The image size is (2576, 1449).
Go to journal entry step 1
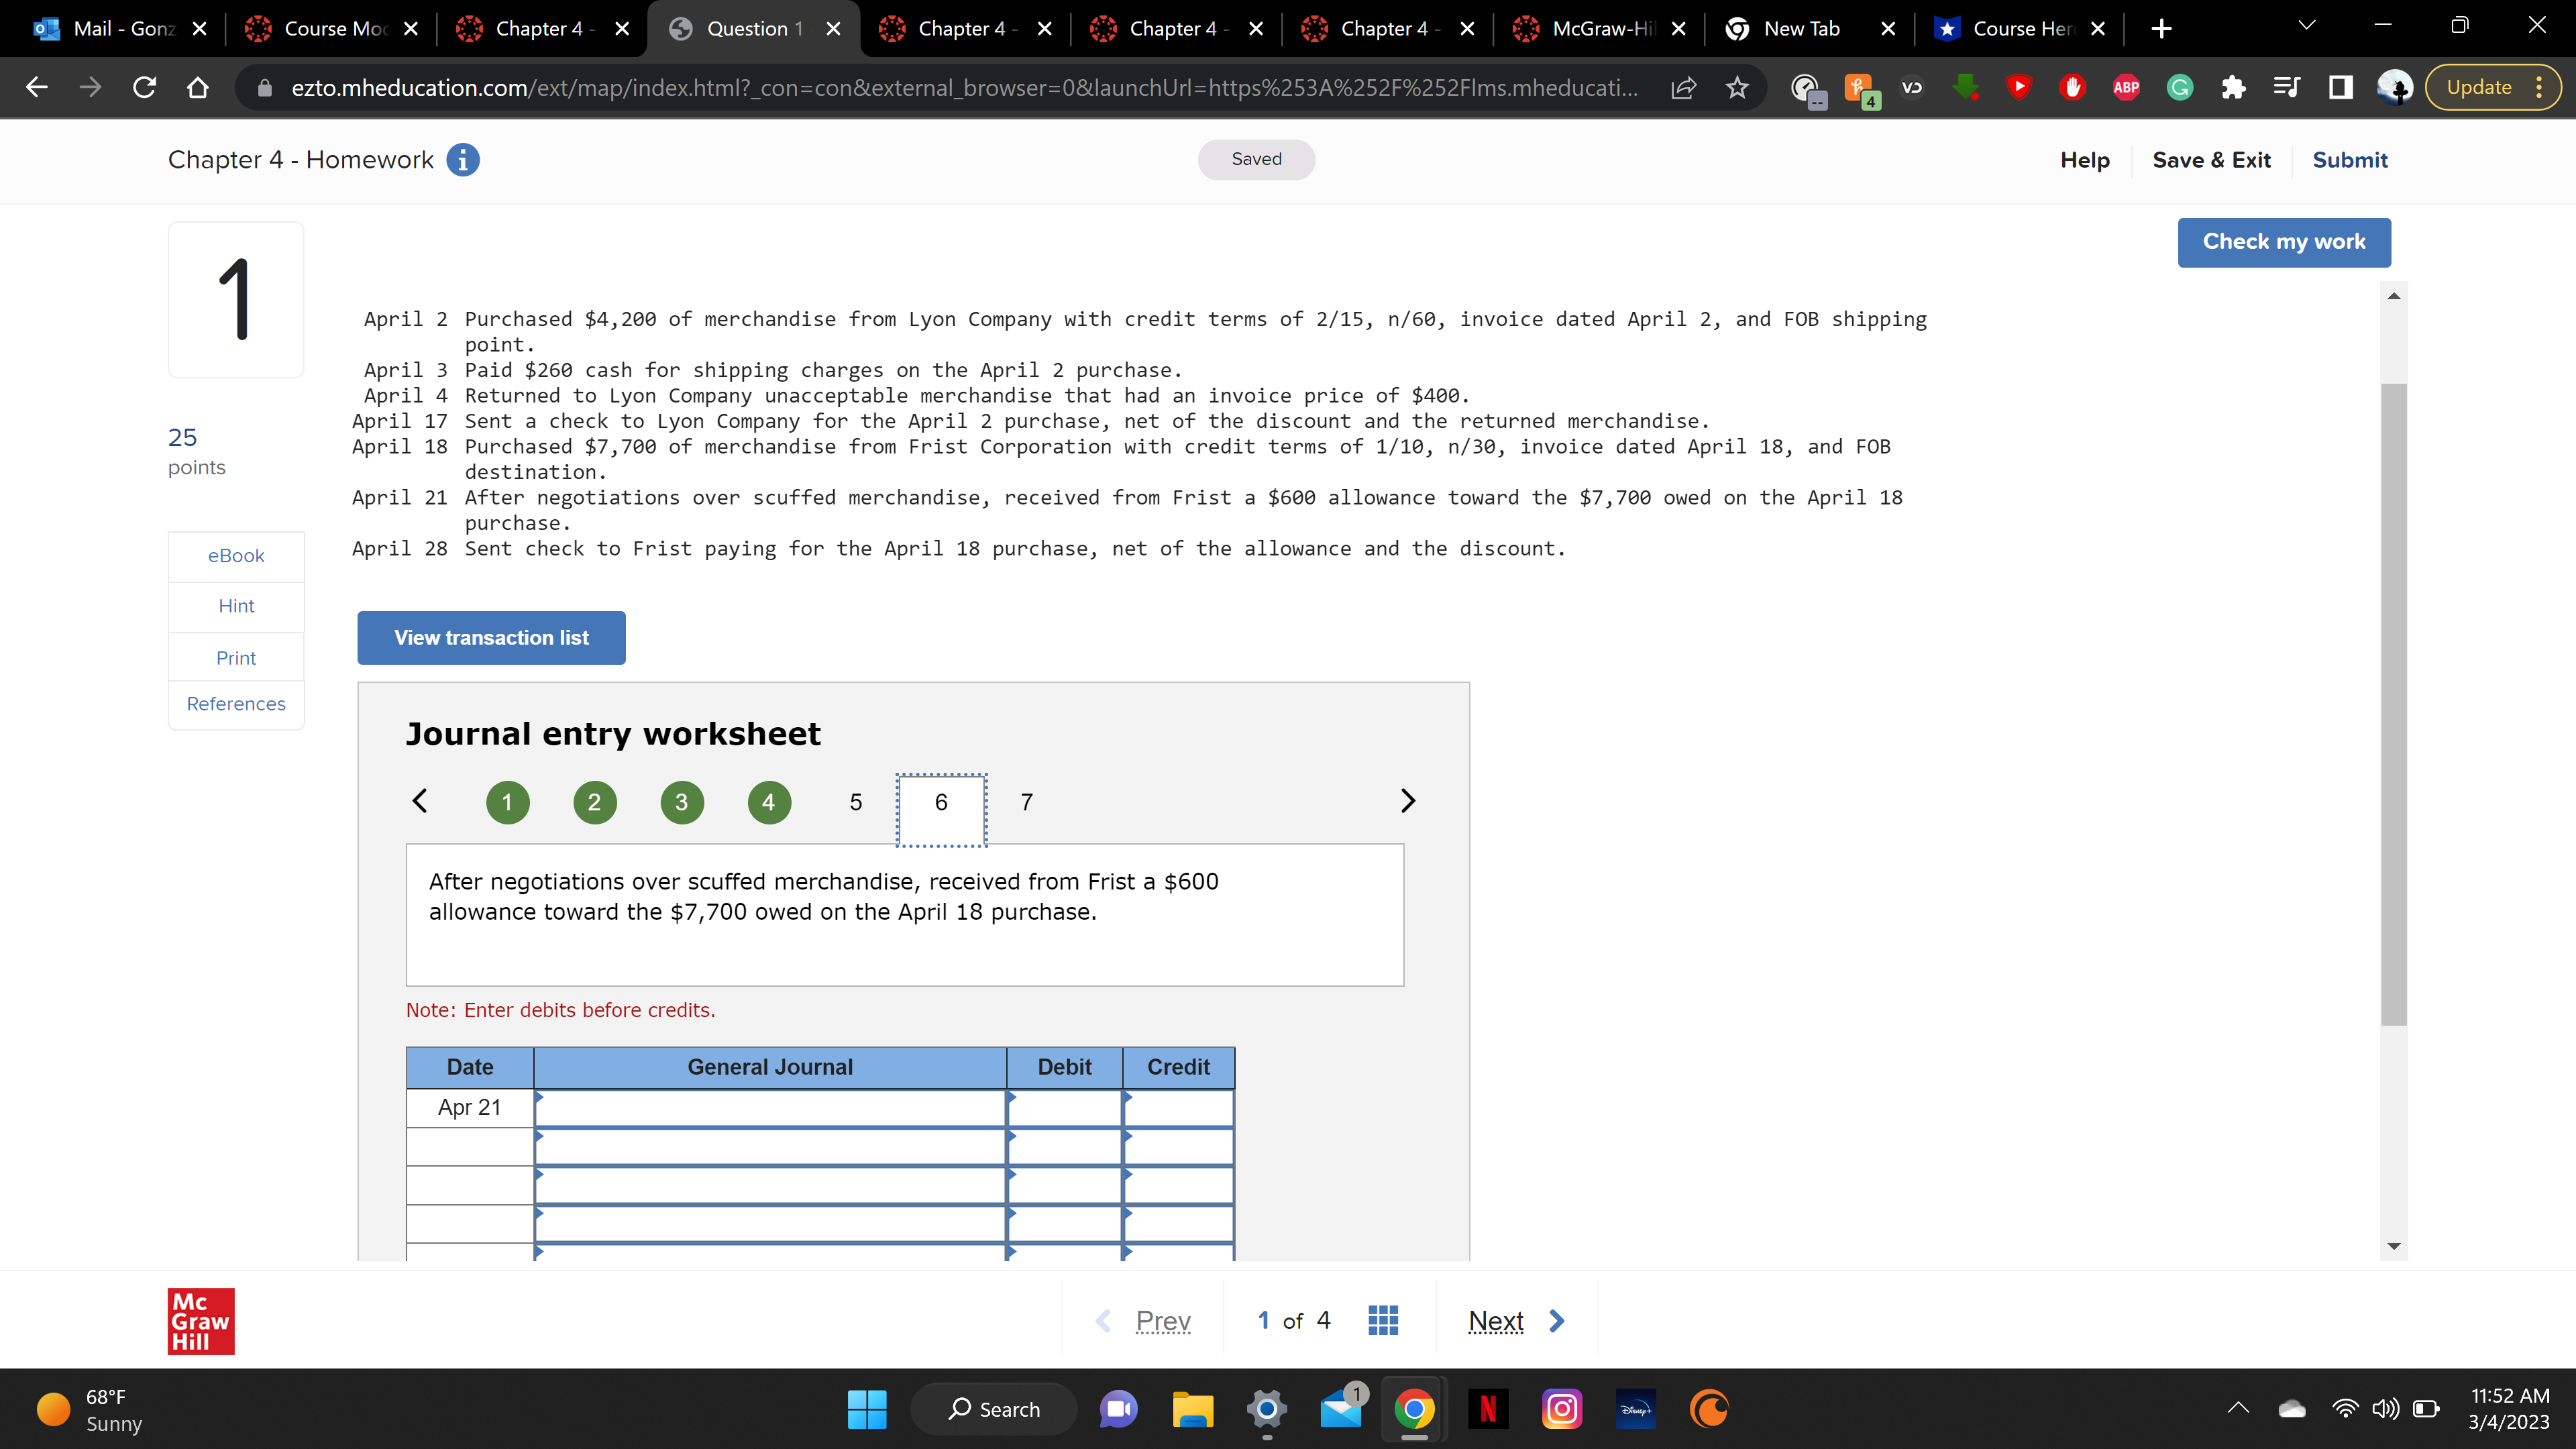[507, 802]
